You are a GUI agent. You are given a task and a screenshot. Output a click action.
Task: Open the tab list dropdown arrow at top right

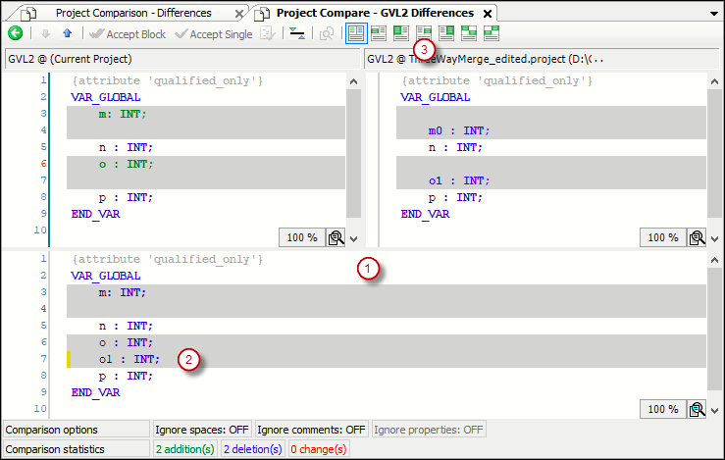coord(713,14)
